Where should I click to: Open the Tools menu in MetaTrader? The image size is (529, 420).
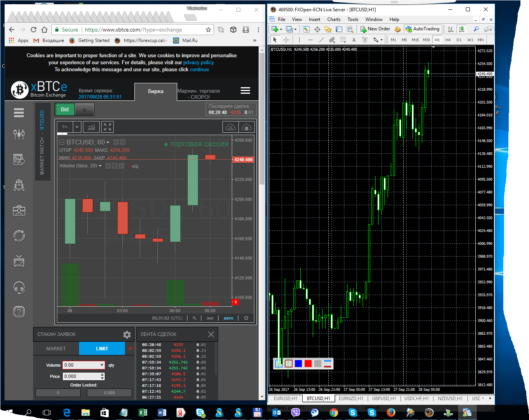(353, 19)
